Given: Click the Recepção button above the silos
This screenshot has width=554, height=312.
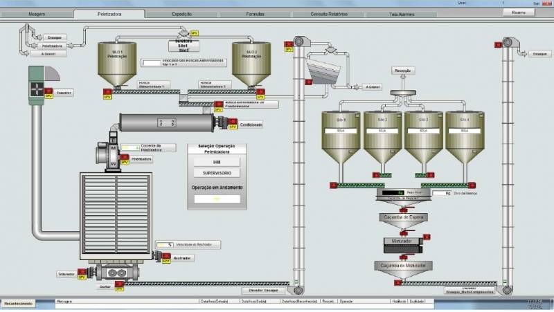Looking at the screenshot, I should [402, 71].
